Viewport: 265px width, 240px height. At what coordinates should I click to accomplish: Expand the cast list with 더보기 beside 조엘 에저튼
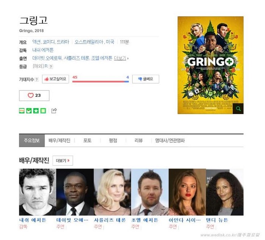click(120, 58)
